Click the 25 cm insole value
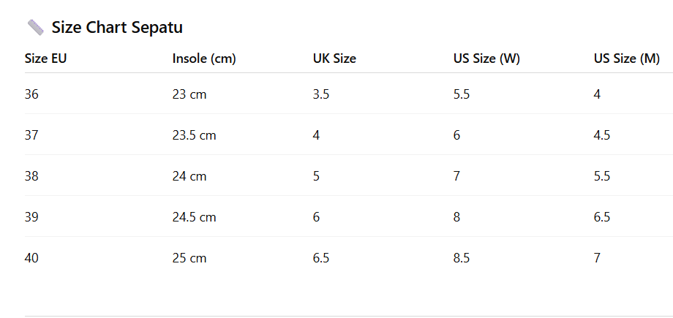Screen dimensions: 673x318 (x=189, y=258)
